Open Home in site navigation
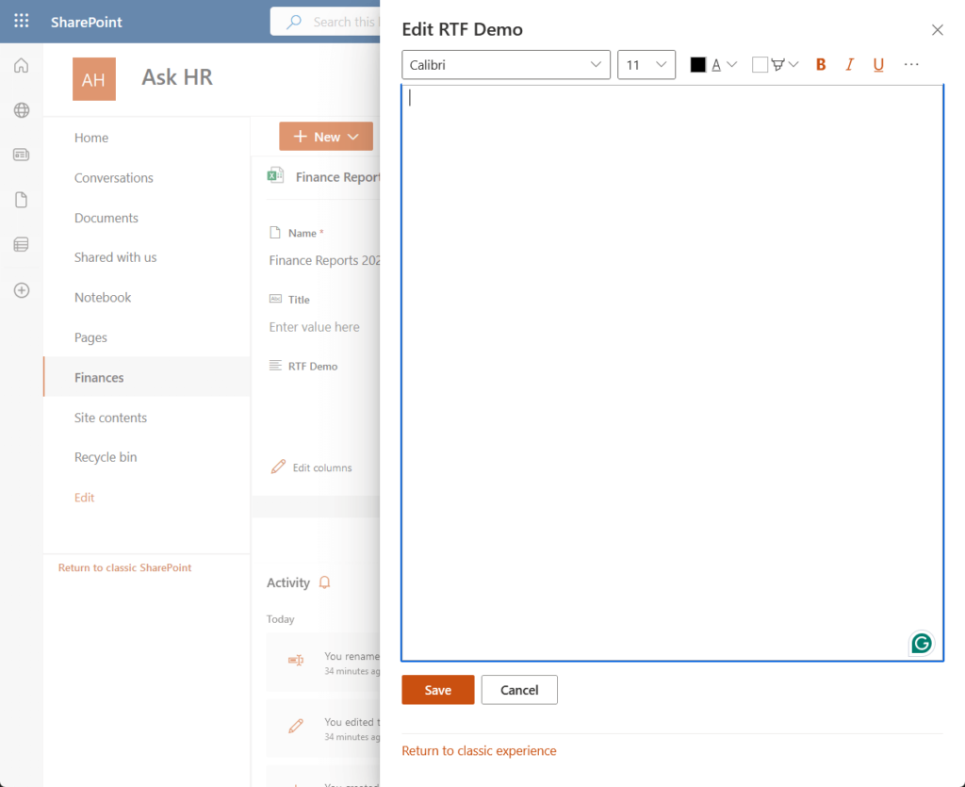 point(91,138)
